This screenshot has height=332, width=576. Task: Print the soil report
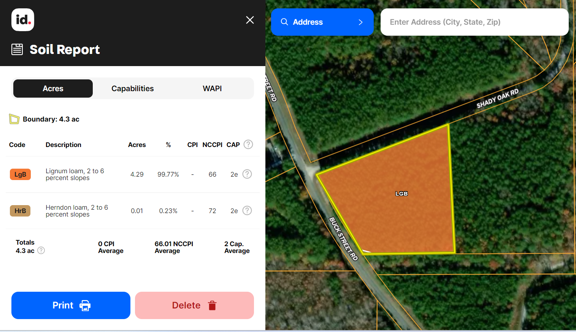pos(71,305)
